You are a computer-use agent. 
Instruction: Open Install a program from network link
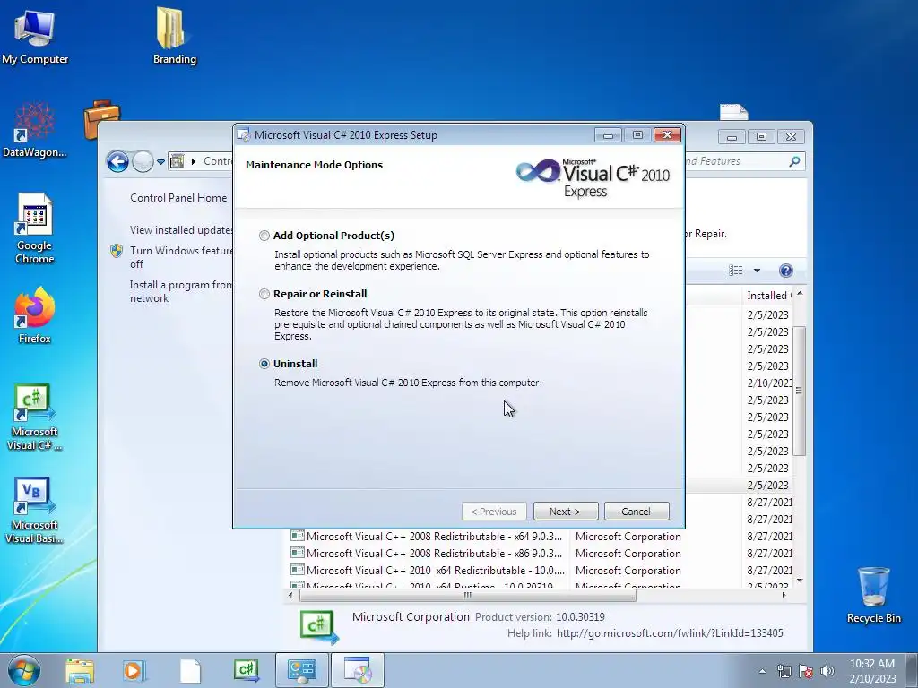[x=181, y=291]
